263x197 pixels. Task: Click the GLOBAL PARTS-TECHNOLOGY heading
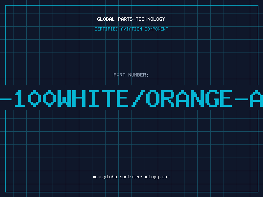(131, 19)
